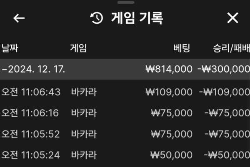Open the 오전 11:05:24 바카라 record
The image size is (250, 167).
(125, 155)
